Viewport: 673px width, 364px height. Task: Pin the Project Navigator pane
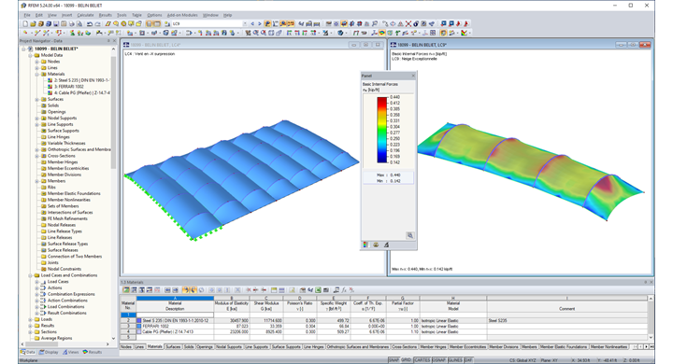(x=108, y=41)
